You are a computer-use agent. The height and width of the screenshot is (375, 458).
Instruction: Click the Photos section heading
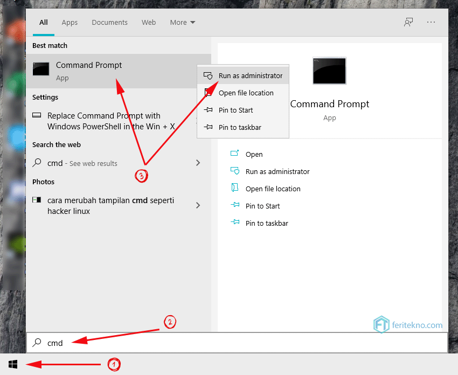coord(44,182)
